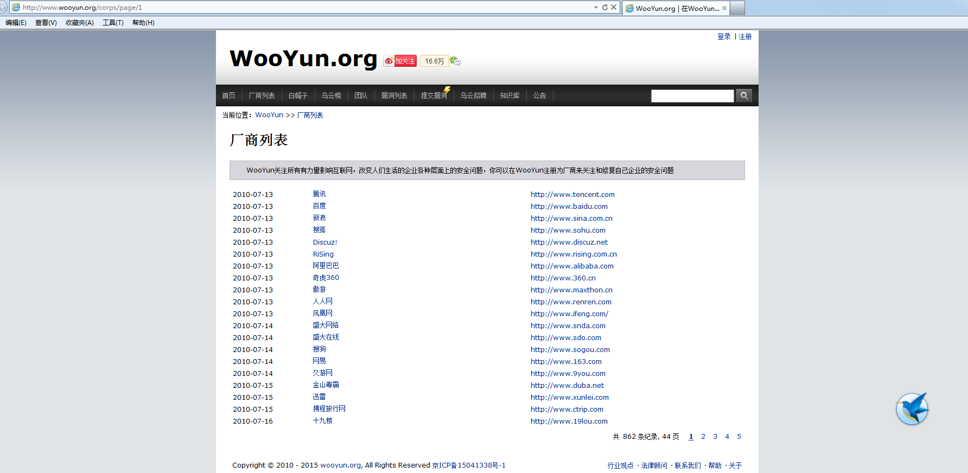Viewport: 968px width, 473px height.
Task: Open http://www.163.com link
Action: tap(566, 361)
